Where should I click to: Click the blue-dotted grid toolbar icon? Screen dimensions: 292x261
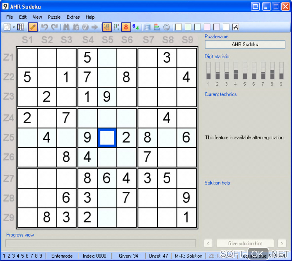point(21,27)
